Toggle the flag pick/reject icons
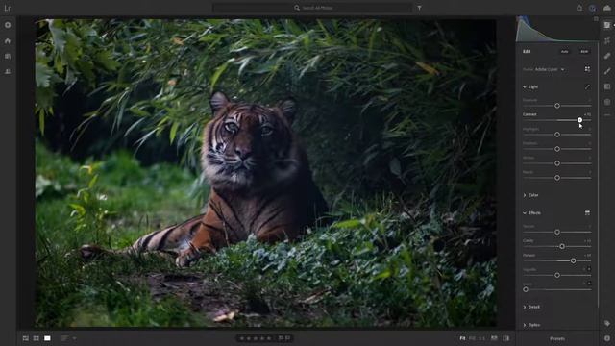The width and height of the screenshot is (615, 346). pos(284,338)
